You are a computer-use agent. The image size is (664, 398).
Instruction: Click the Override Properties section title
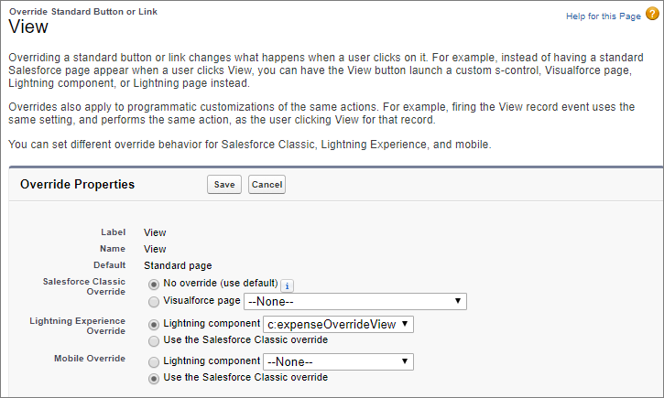76,185
